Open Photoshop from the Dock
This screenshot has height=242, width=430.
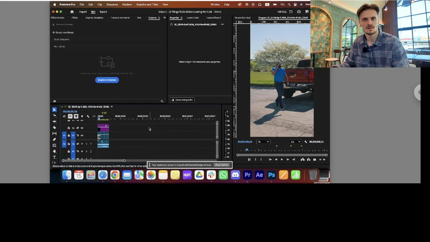click(x=271, y=175)
